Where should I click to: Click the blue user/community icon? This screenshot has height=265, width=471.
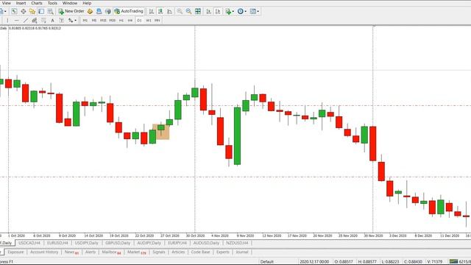coord(99,12)
